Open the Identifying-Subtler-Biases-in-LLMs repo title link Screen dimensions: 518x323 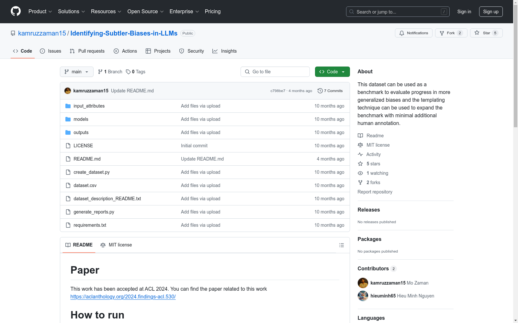coord(124,33)
